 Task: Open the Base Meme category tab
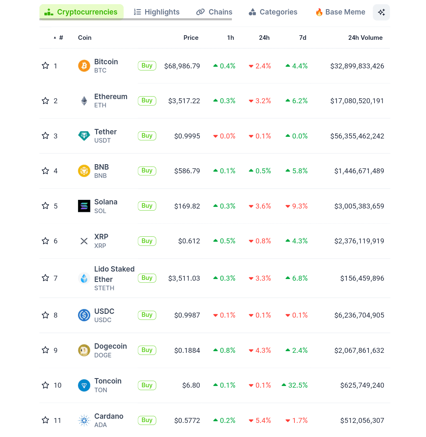pos(340,12)
